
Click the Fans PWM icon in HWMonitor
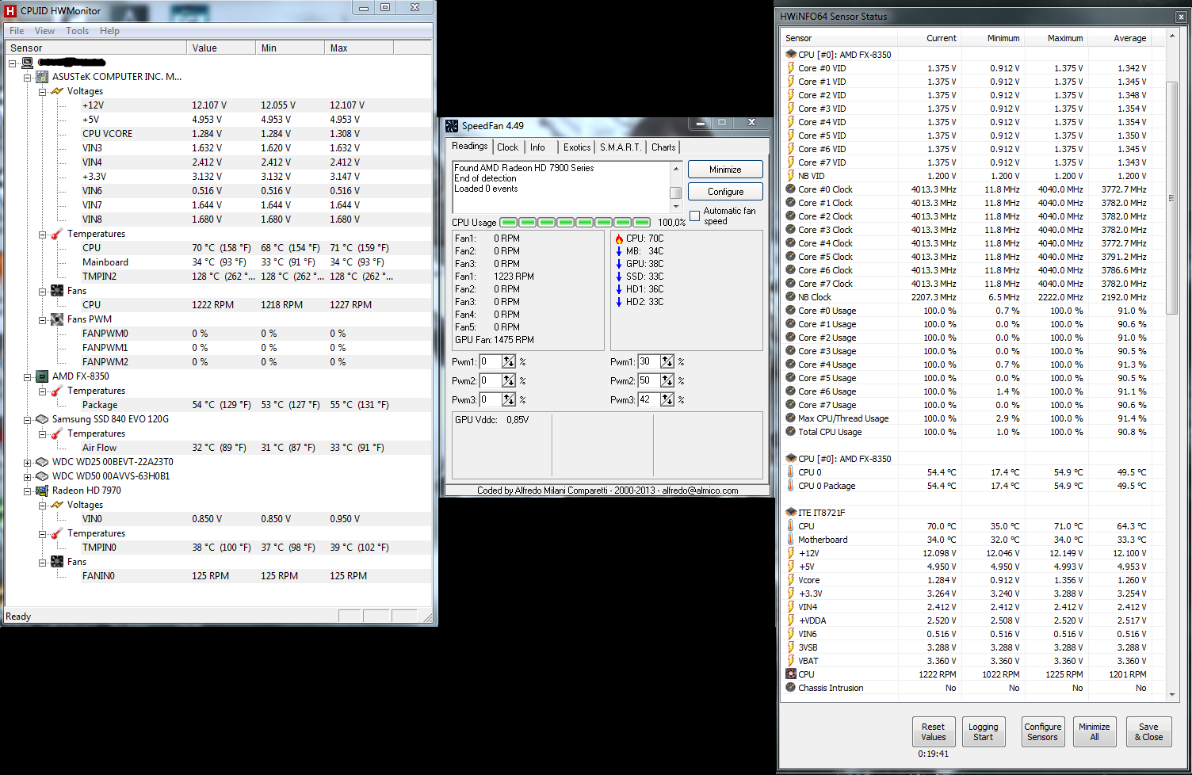(57, 319)
